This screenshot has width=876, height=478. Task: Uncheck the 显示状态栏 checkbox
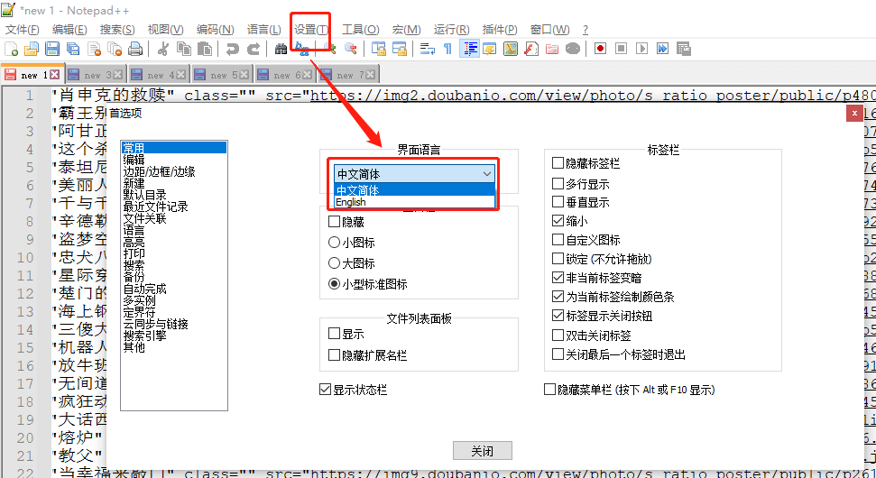[x=325, y=390]
